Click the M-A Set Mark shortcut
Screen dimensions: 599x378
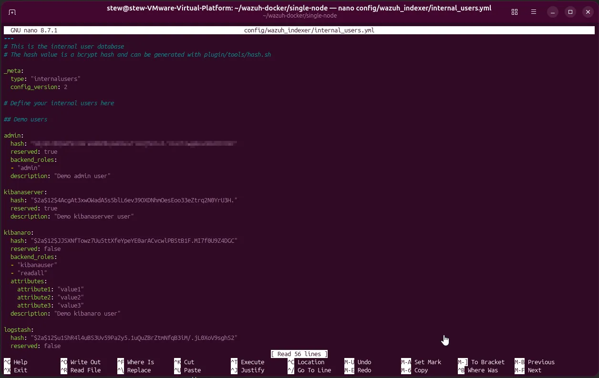[x=421, y=362]
